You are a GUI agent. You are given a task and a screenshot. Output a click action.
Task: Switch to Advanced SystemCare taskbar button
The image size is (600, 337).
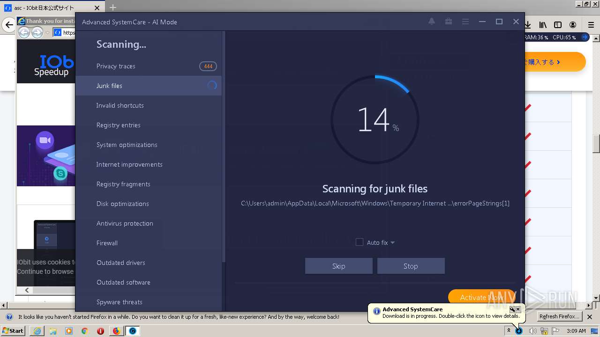(x=133, y=331)
